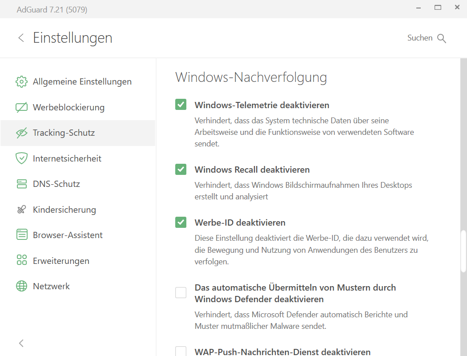The height and width of the screenshot is (356, 467).
Task: Click the Suchen search label
Action: (420, 38)
